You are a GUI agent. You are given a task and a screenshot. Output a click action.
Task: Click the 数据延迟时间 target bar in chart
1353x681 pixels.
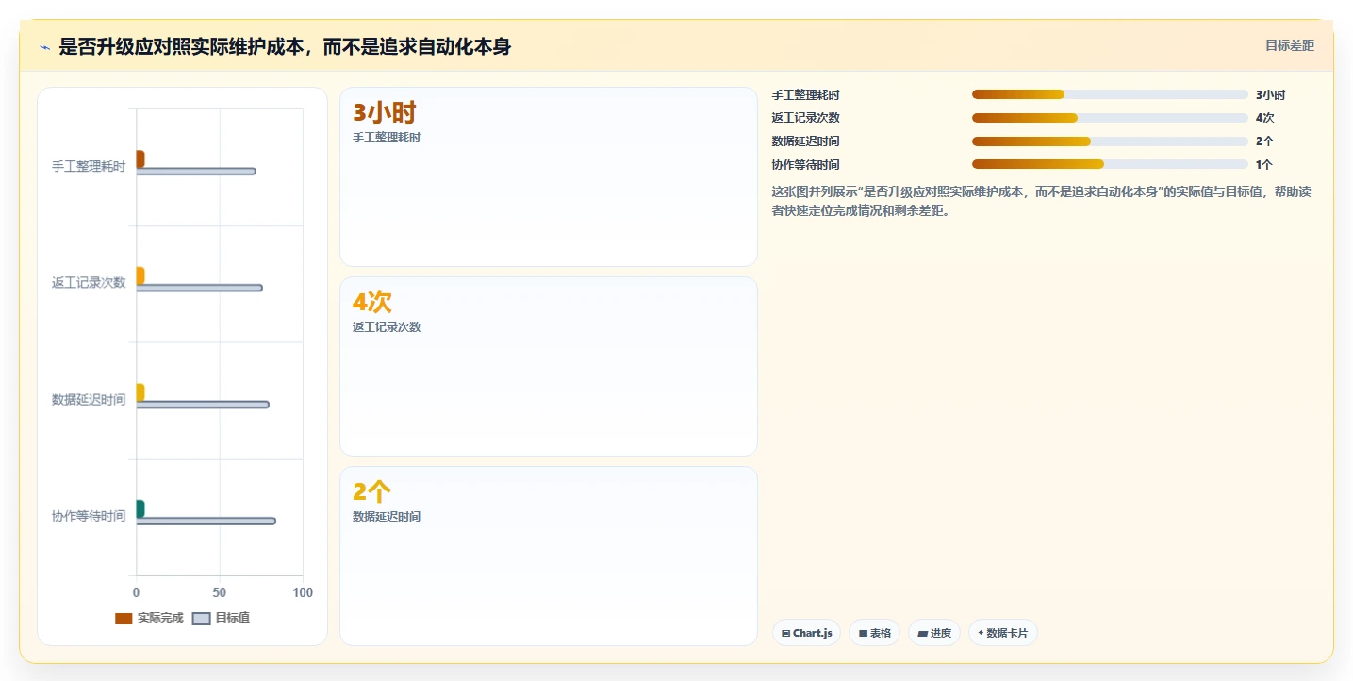point(203,405)
